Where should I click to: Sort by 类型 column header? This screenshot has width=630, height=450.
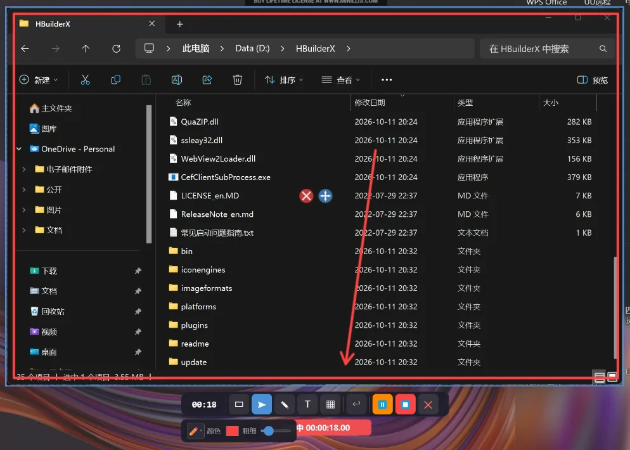click(465, 103)
